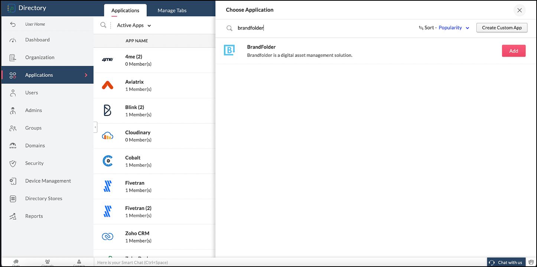Close the Choose Application panel
Image resolution: width=537 pixels, height=267 pixels.
click(x=520, y=10)
